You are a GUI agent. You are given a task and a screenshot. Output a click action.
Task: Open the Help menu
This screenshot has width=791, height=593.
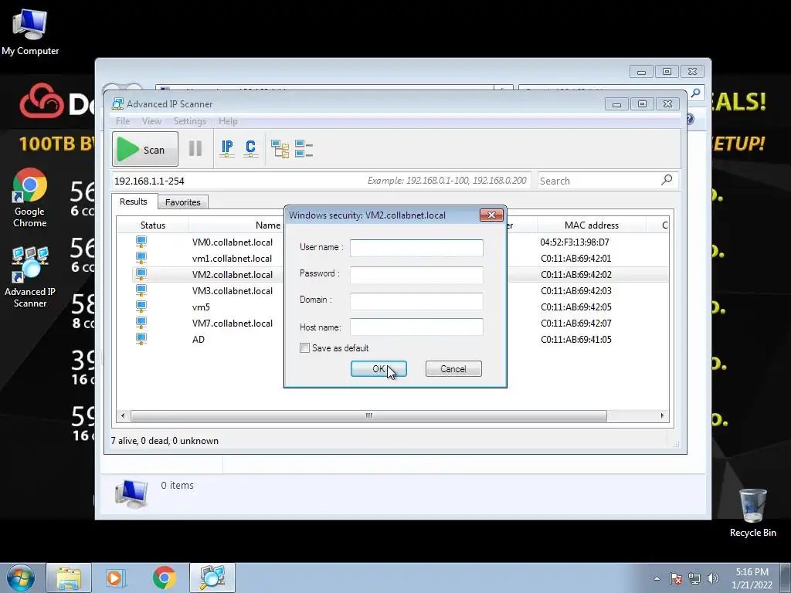click(228, 121)
